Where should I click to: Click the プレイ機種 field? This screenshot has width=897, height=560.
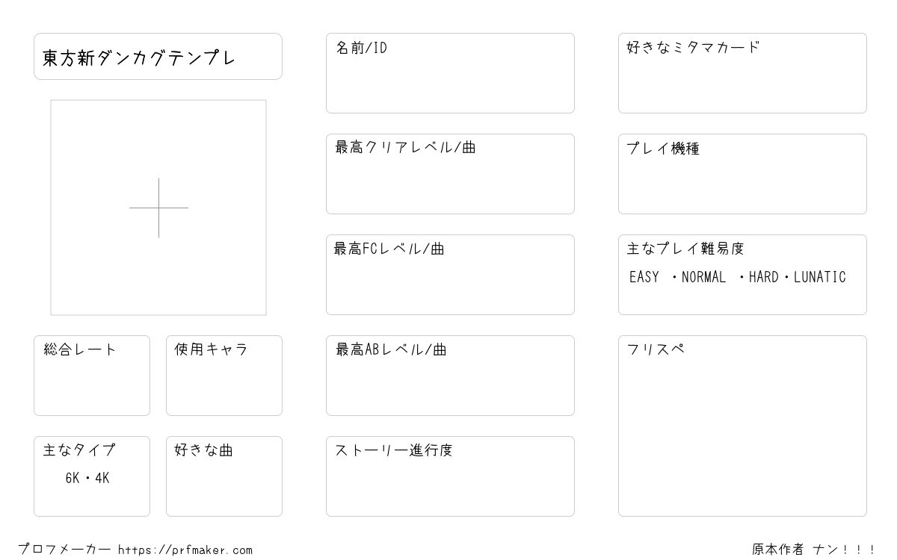tap(742, 174)
